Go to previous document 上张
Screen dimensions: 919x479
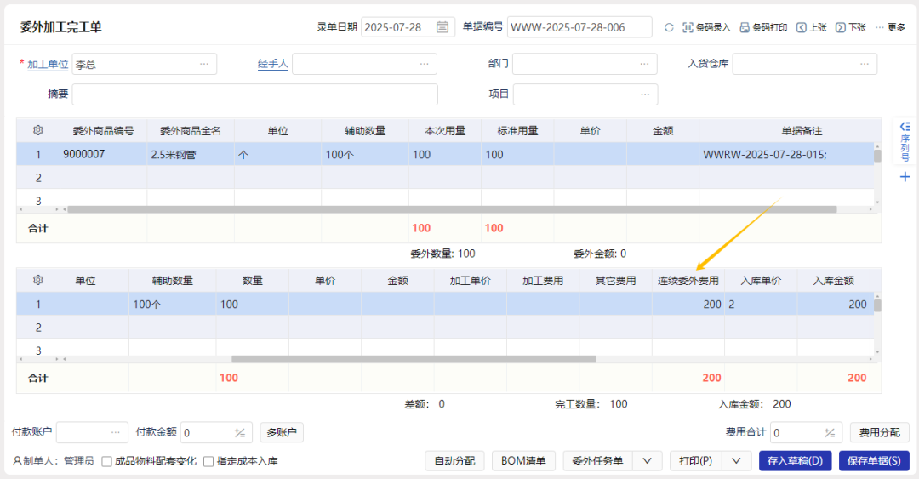811,27
